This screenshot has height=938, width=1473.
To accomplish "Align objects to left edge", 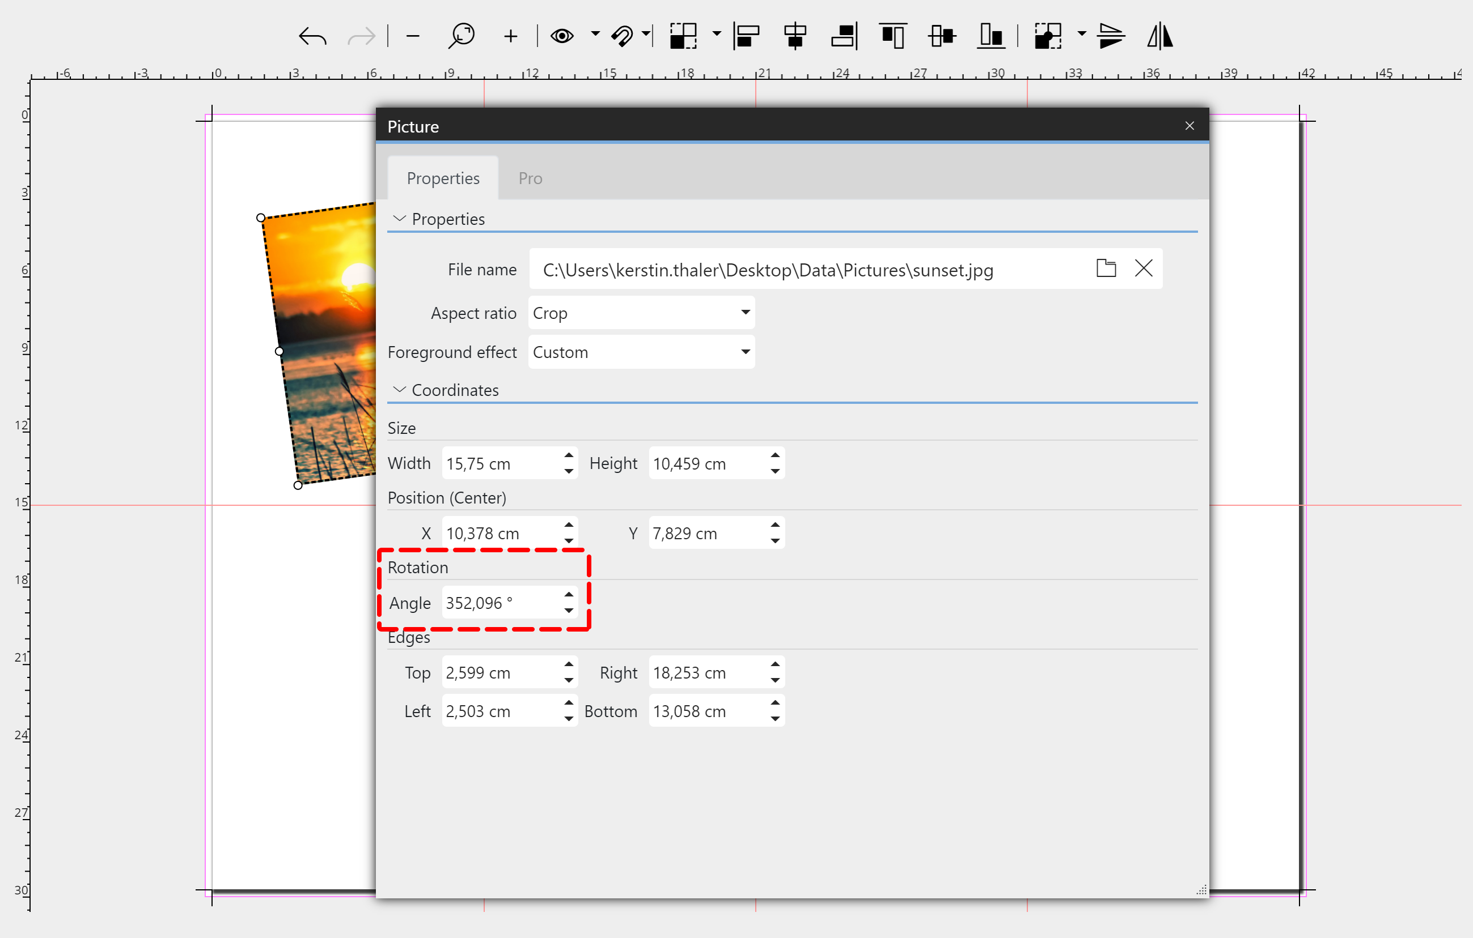I will (x=747, y=36).
